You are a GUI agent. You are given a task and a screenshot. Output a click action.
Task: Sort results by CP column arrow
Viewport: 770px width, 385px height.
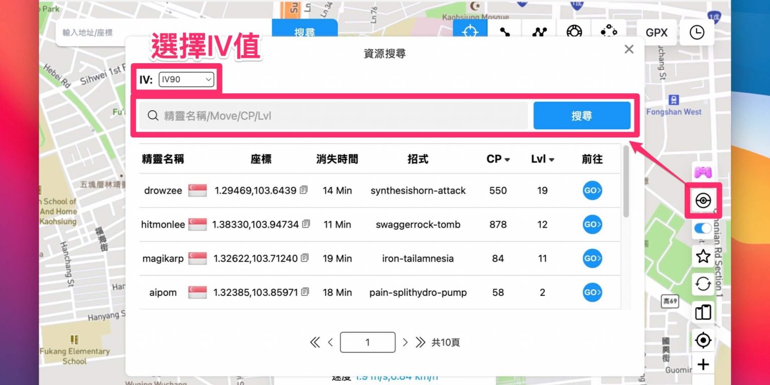pos(507,160)
